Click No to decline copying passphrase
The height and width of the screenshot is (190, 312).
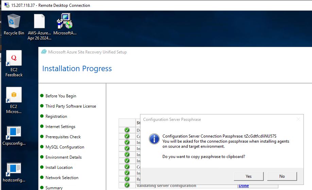[x=282, y=176]
